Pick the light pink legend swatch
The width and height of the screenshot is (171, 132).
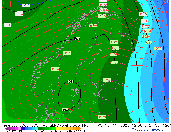(19, 128)
